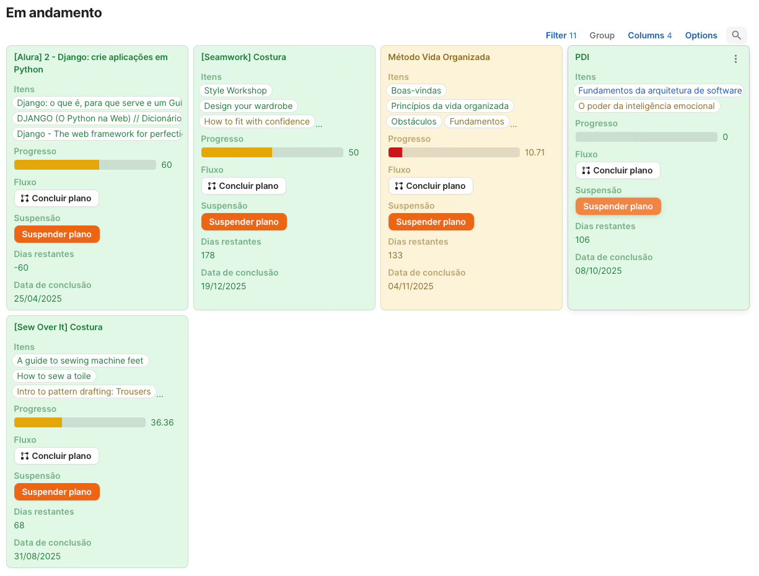
Task: Open the PDI card three-dot menu
Action: coord(735,59)
